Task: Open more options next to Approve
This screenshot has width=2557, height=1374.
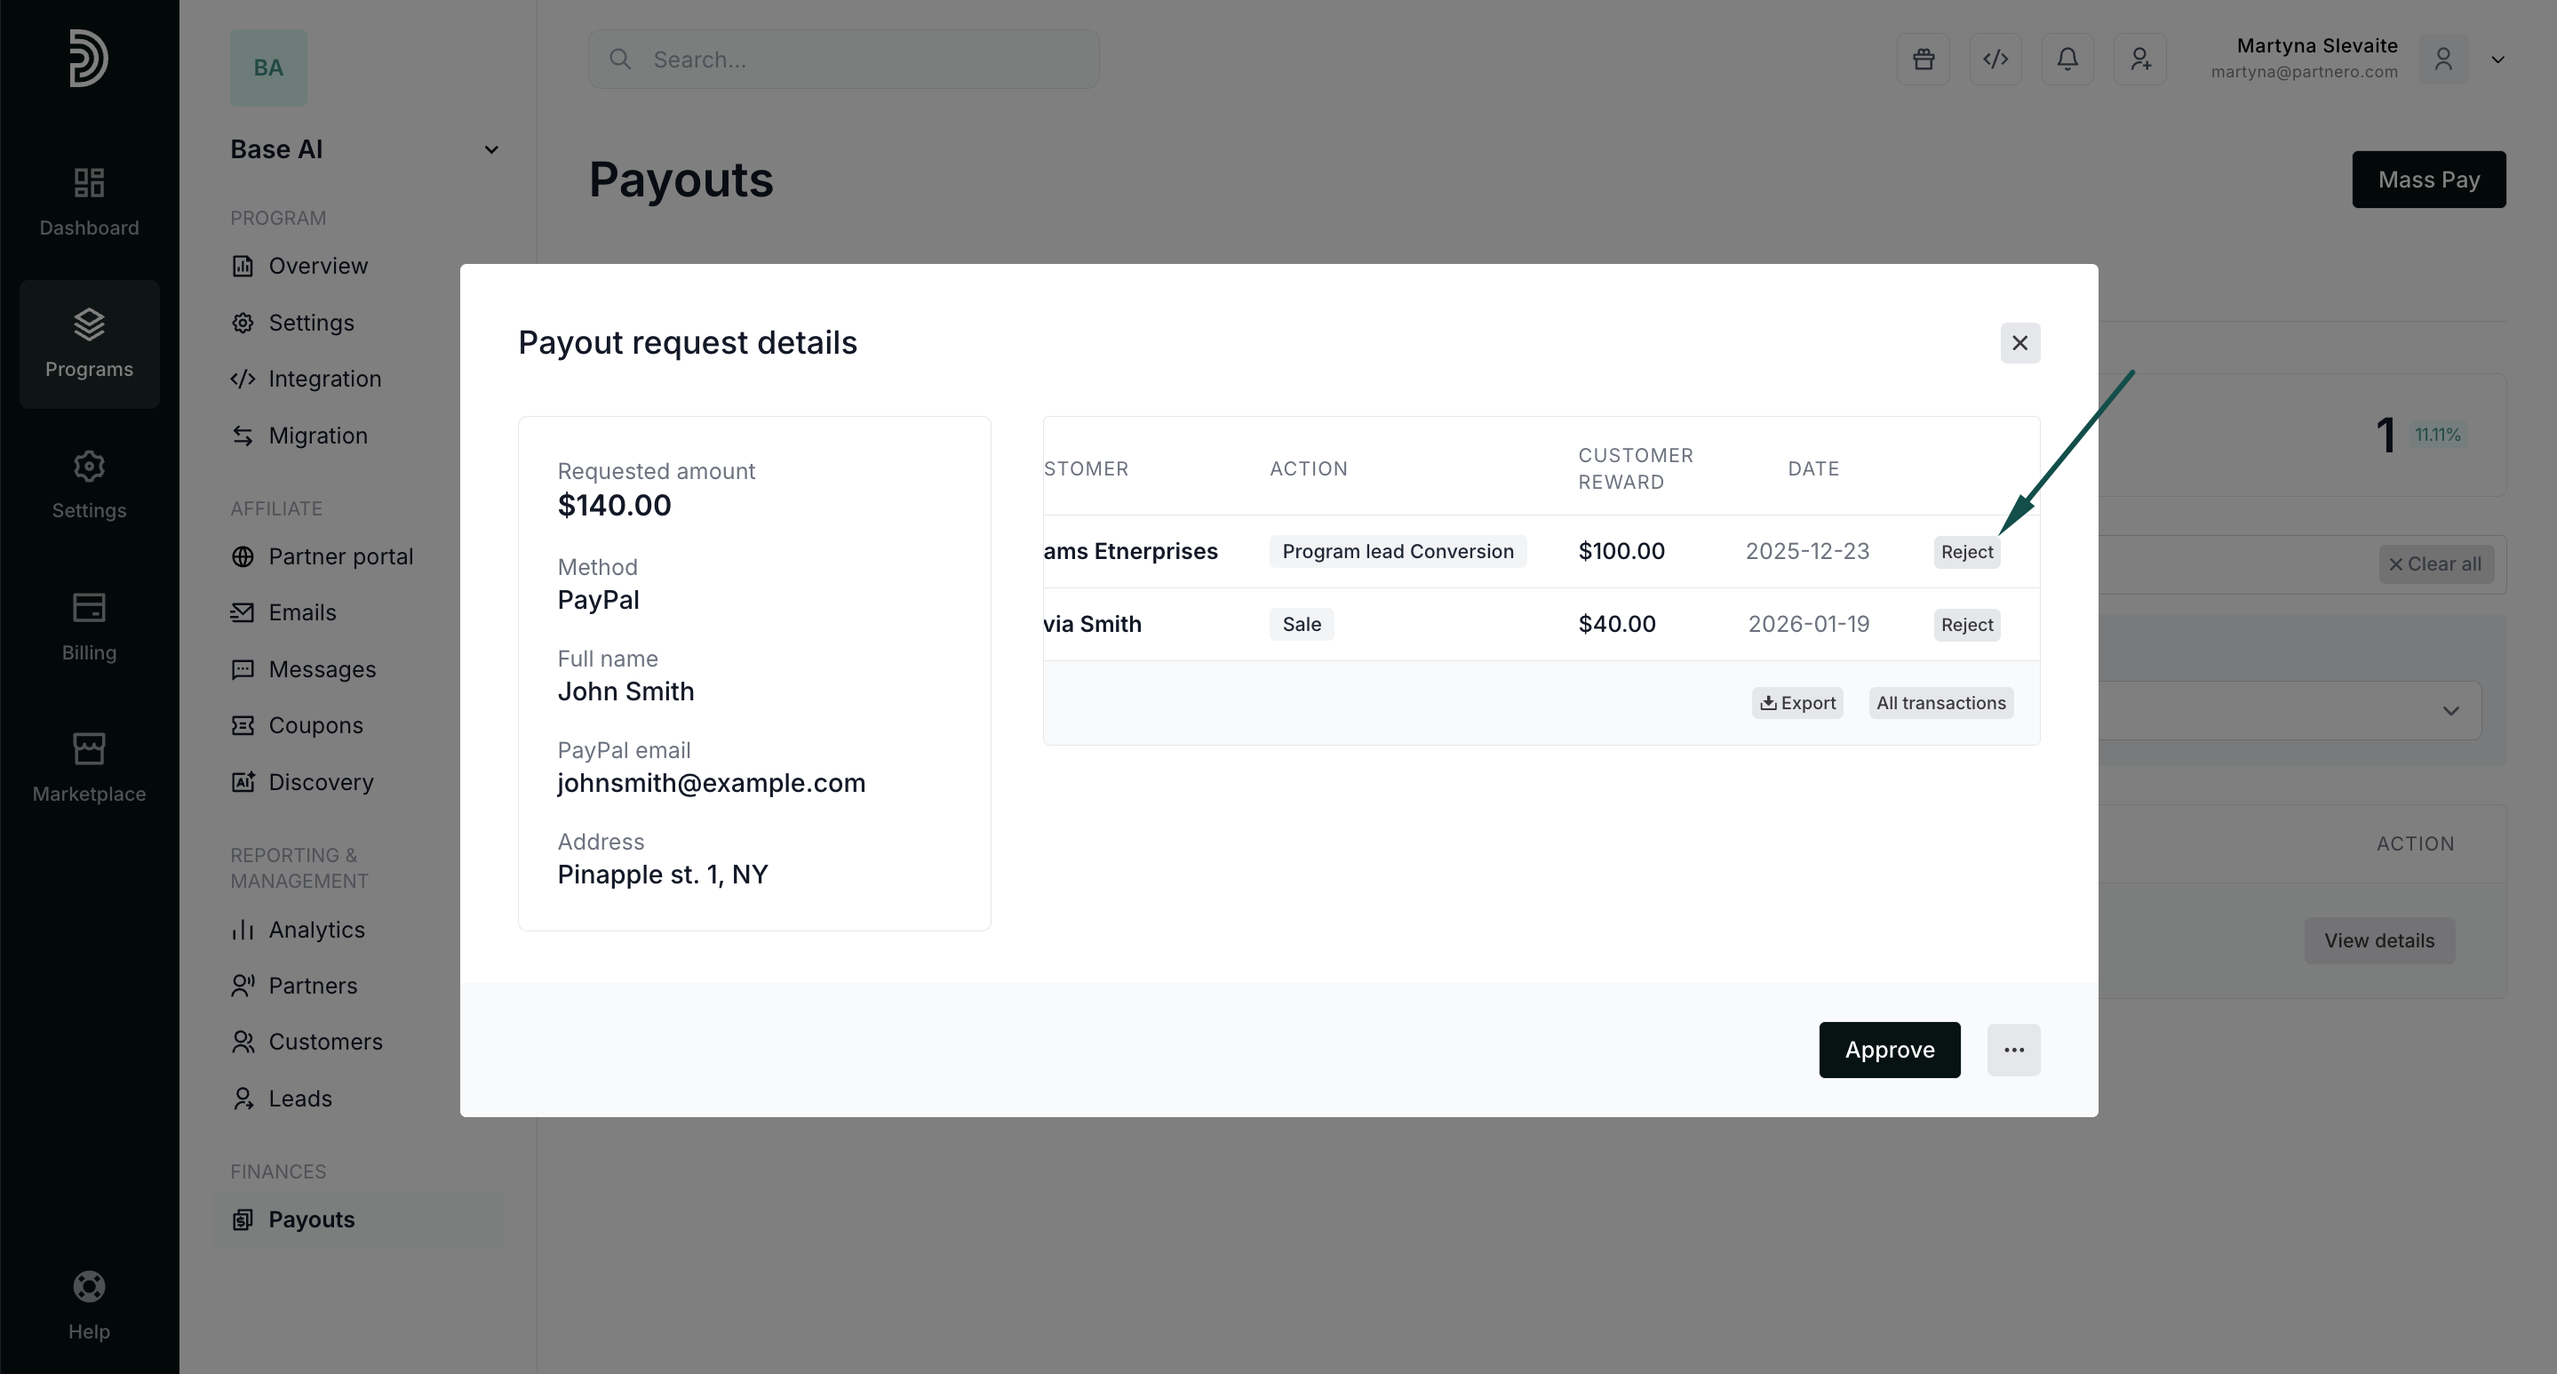Action: 2013,1050
